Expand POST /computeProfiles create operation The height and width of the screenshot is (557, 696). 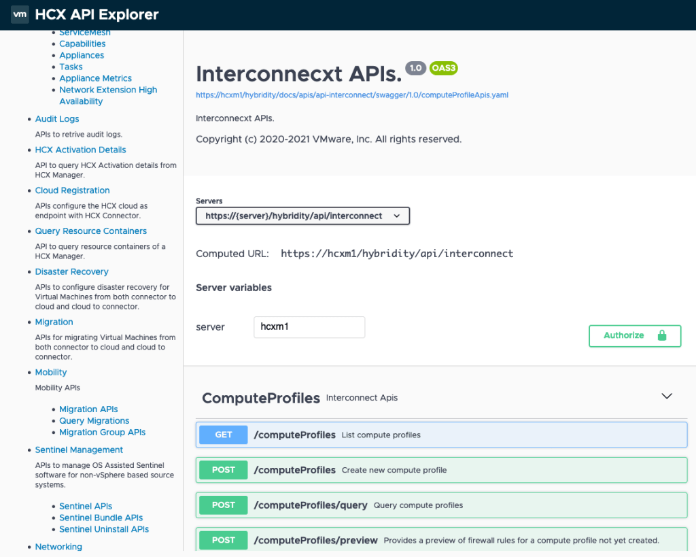441,470
